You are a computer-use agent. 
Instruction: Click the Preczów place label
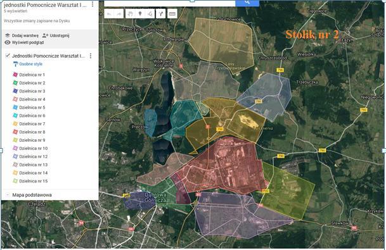tap(139, 127)
